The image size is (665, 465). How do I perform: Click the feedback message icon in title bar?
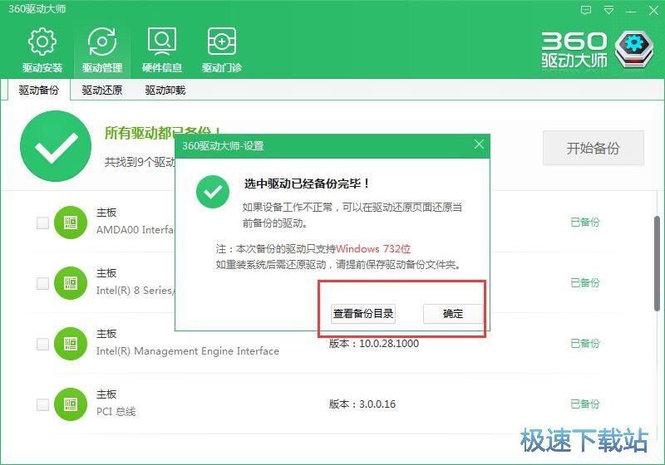click(x=586, y=10)
